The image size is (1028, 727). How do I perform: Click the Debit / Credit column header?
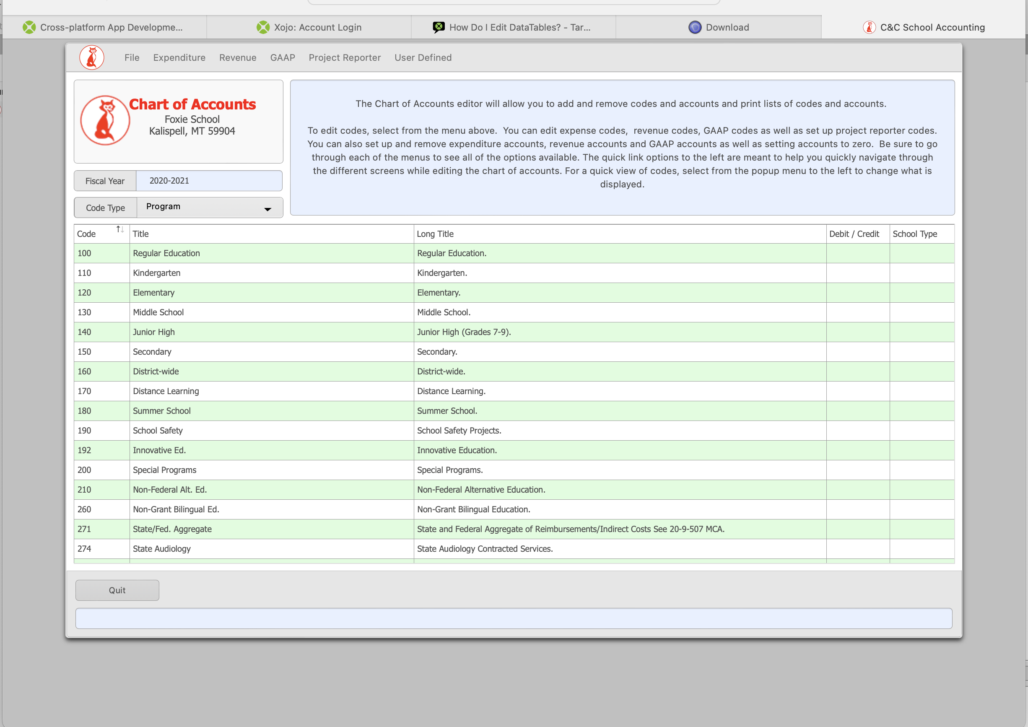[858, 234]
